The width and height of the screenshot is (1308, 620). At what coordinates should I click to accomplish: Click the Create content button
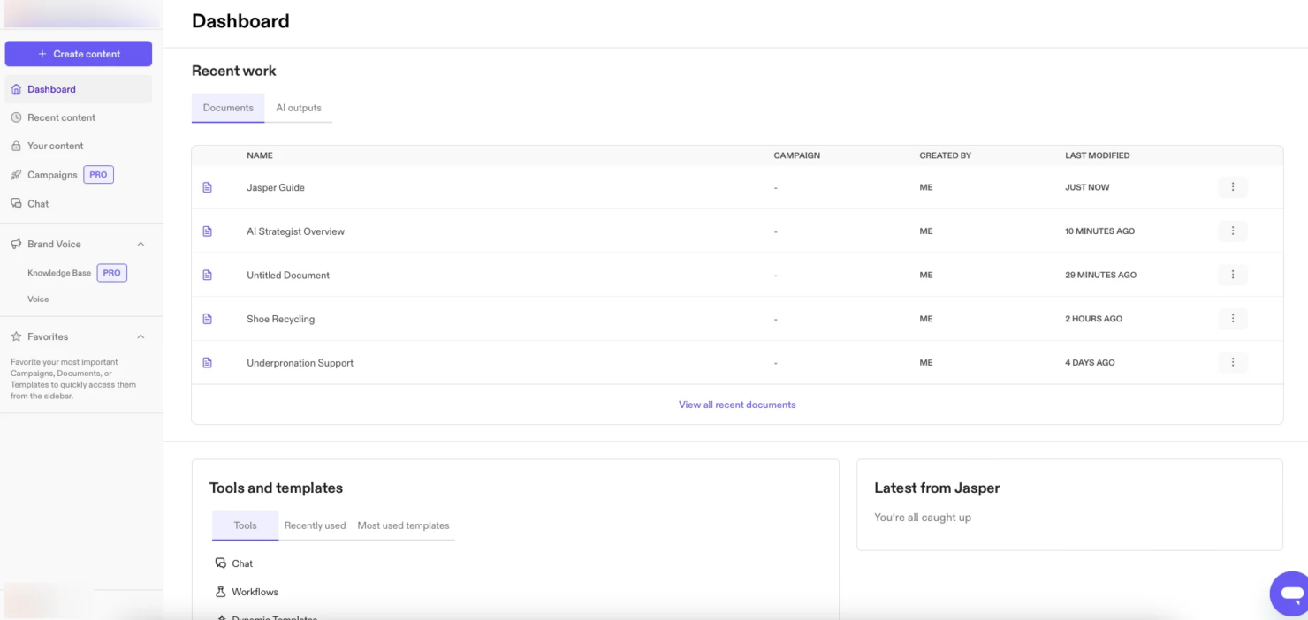pyautogui.click(x=78, y=53)
